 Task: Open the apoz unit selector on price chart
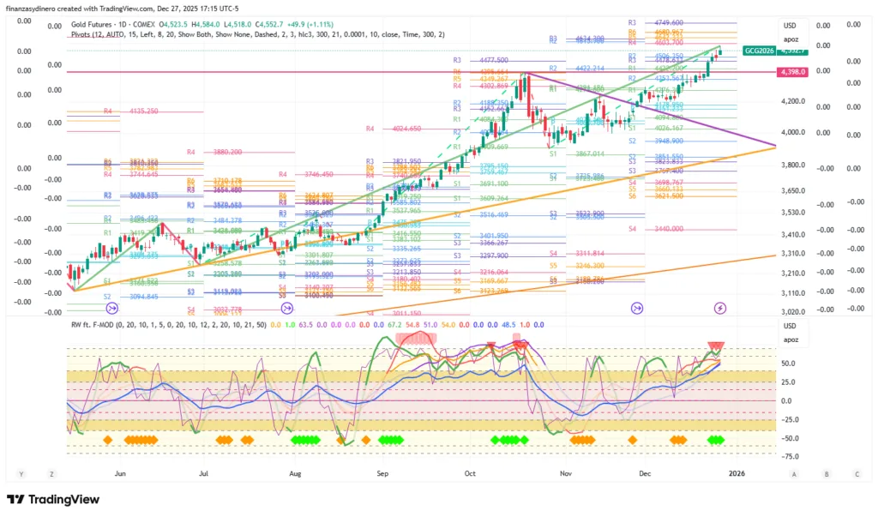point(791,39)
